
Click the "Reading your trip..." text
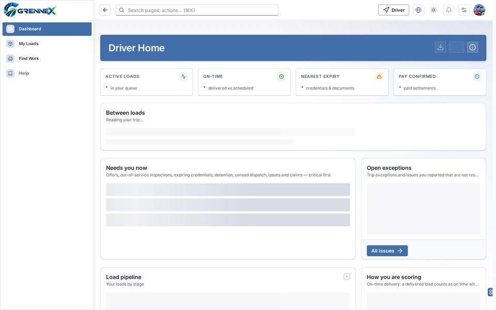(x=125, y=120)
